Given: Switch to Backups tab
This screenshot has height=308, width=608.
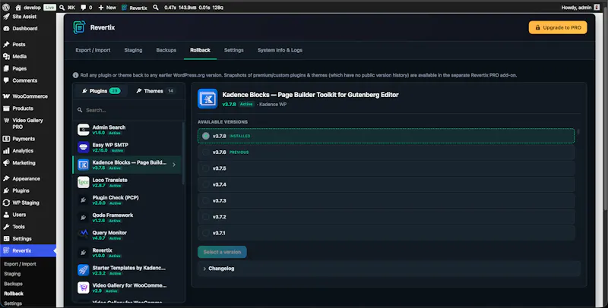Looking at the screenshot, I should coord(166,50).
